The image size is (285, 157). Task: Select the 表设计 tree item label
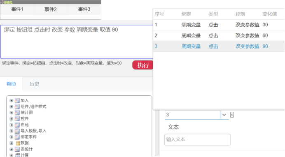pyautogui.click(x=26, y=149)
